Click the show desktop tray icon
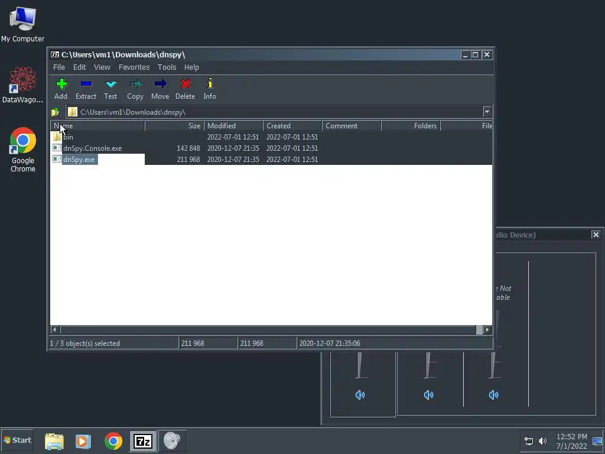Image resolution: width=605 pixels, height=454 pixels. (x=598, y=441)
